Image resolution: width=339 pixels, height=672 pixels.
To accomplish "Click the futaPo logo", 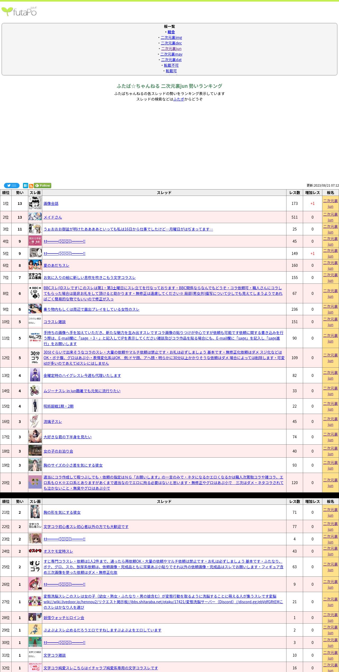I will tap(19, 12).
